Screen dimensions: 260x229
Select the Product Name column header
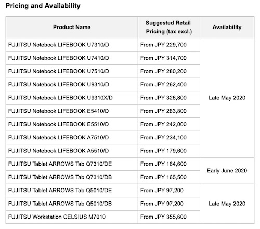72,27
